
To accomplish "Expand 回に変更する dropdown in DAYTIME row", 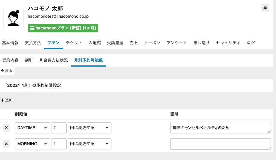I will 89,128.
